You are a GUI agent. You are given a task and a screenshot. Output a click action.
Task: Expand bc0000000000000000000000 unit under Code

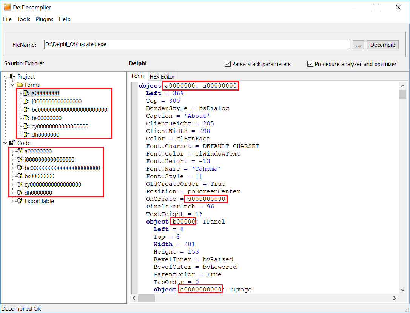[12, 168]
